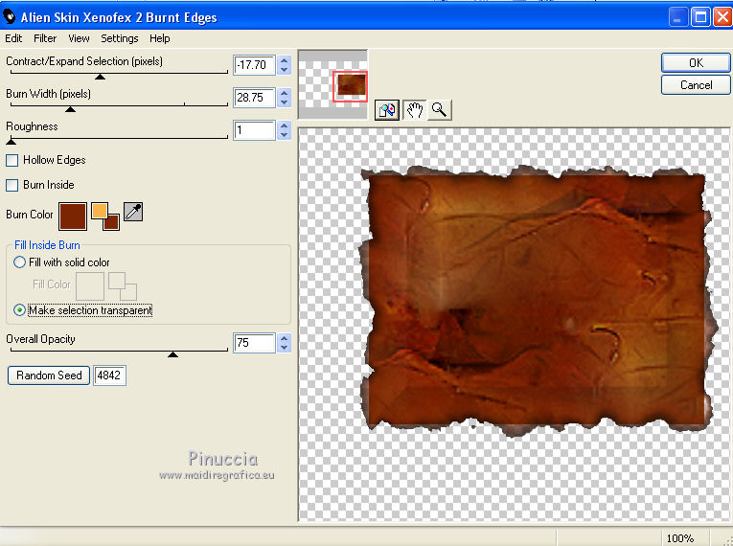
Task: Click the Roughness value input field
Action: click(254, 130)
